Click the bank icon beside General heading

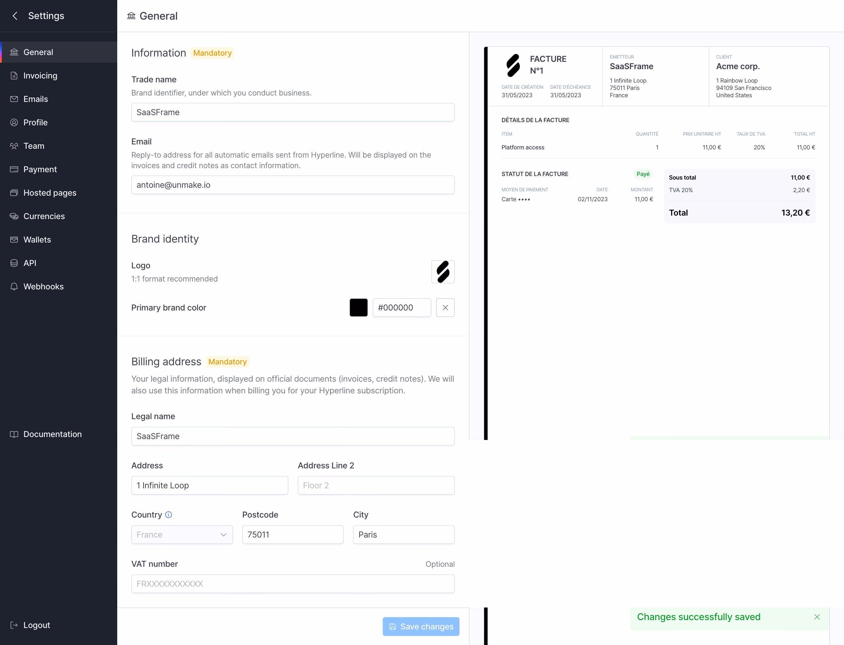point(131,16)
